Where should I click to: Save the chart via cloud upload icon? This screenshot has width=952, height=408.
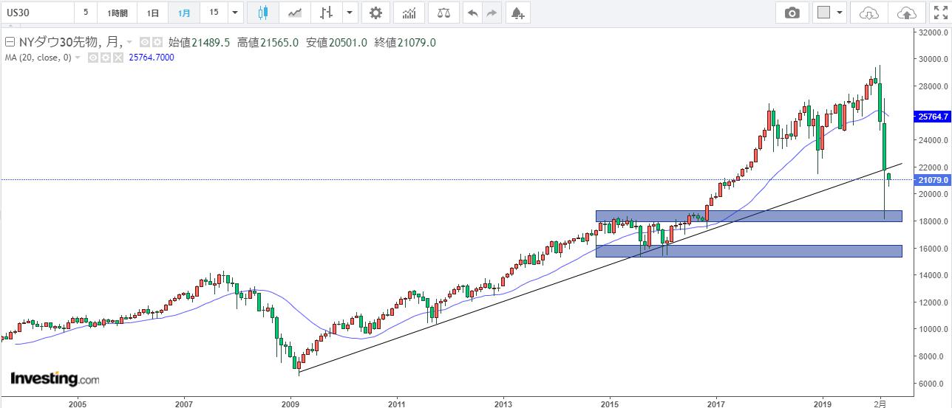pos(905,13)
